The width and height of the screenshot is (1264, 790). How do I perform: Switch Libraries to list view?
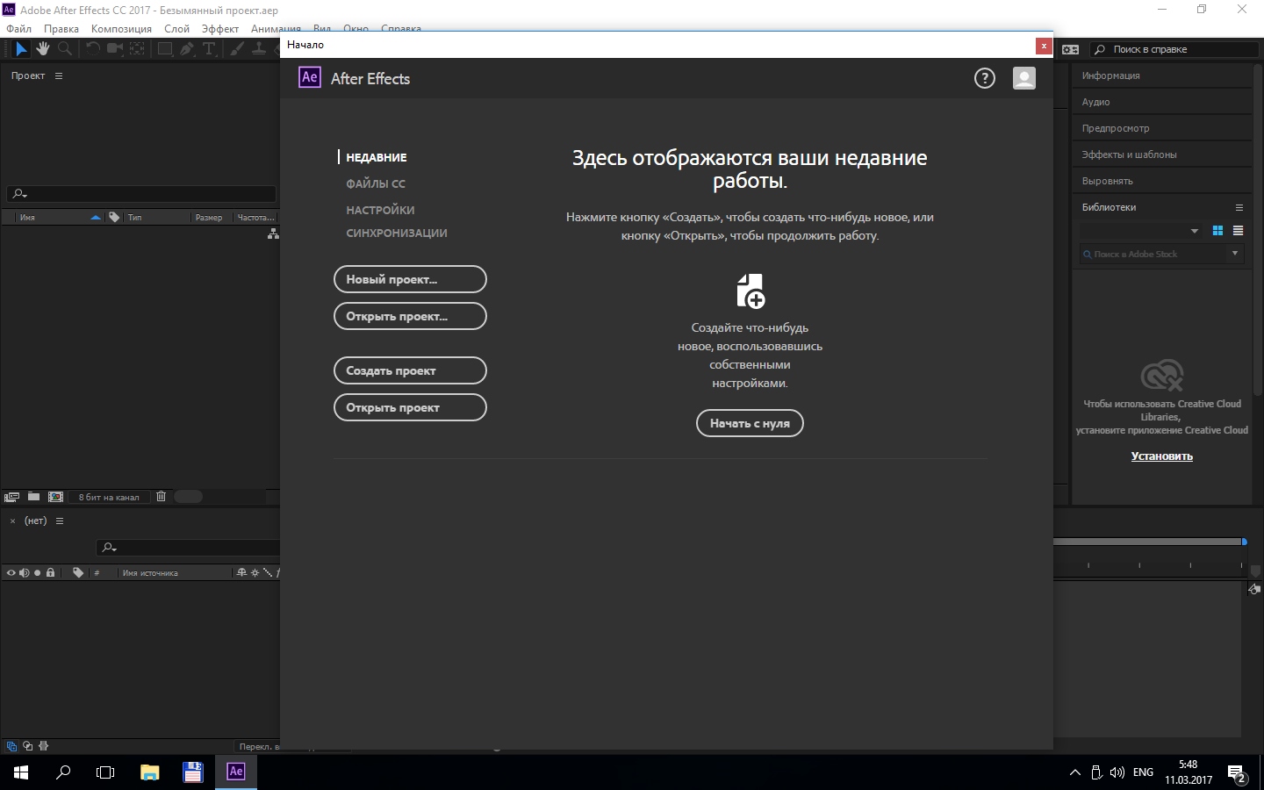coord(1238,231)
